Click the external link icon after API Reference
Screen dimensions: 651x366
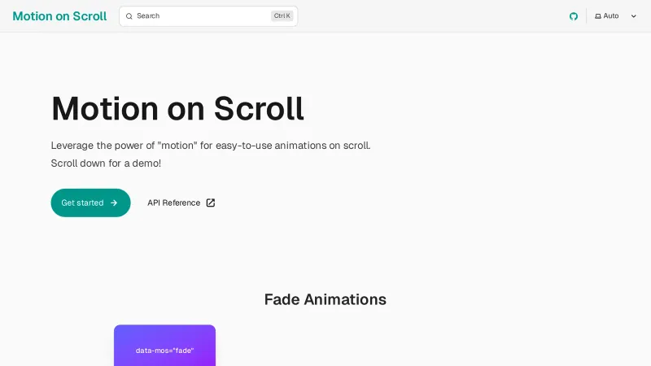[x=211, y=203]
